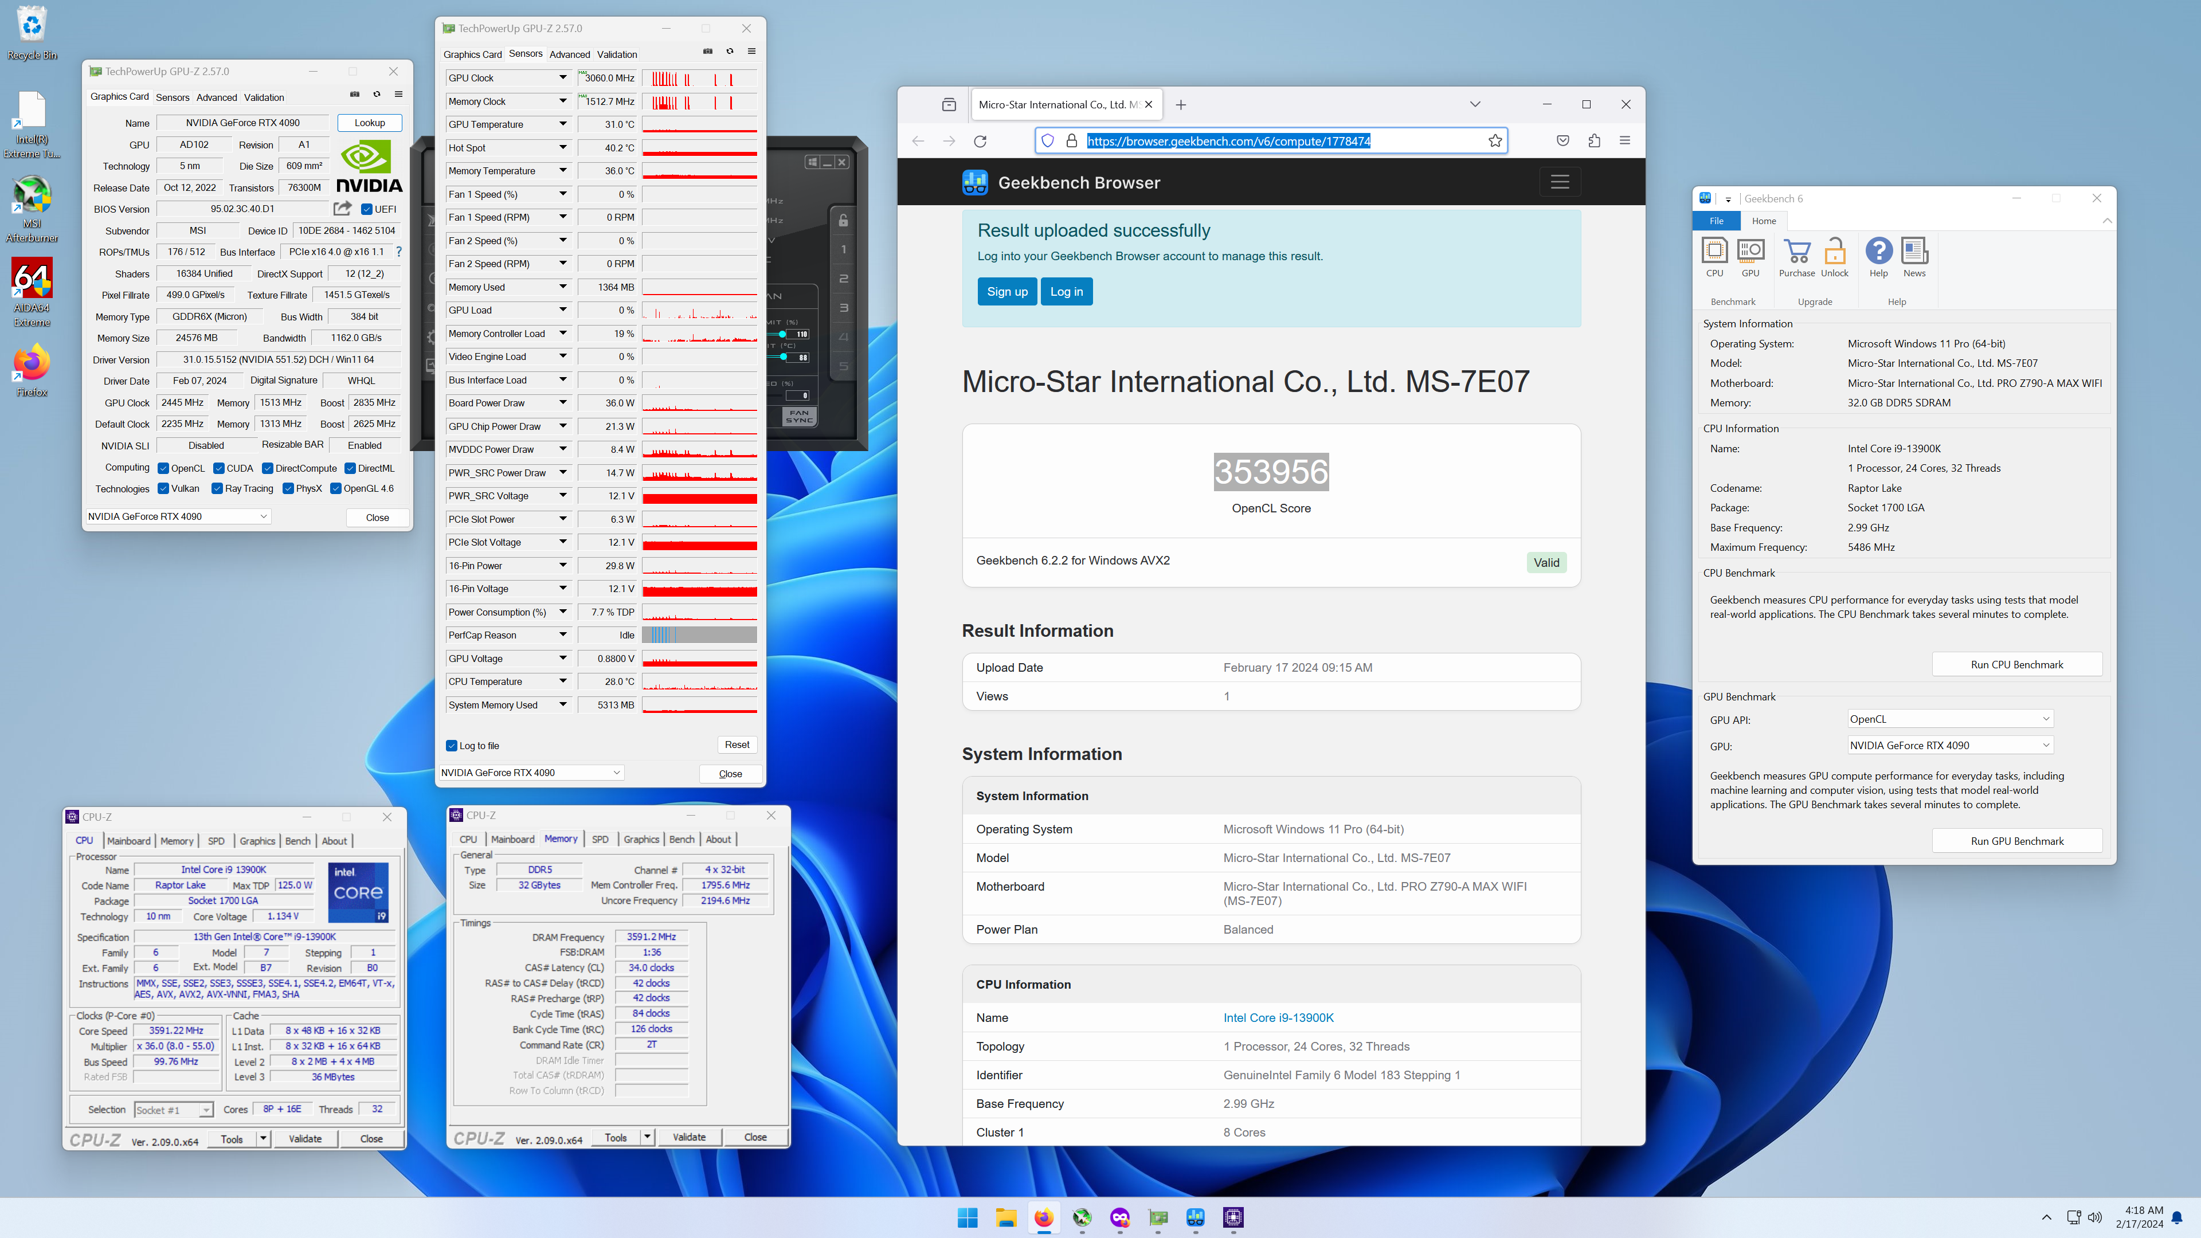This screenshot has height=1238, width=2201.
Task: Open Hot Spot sensor dropdown arrow
Action: [563, 148]
